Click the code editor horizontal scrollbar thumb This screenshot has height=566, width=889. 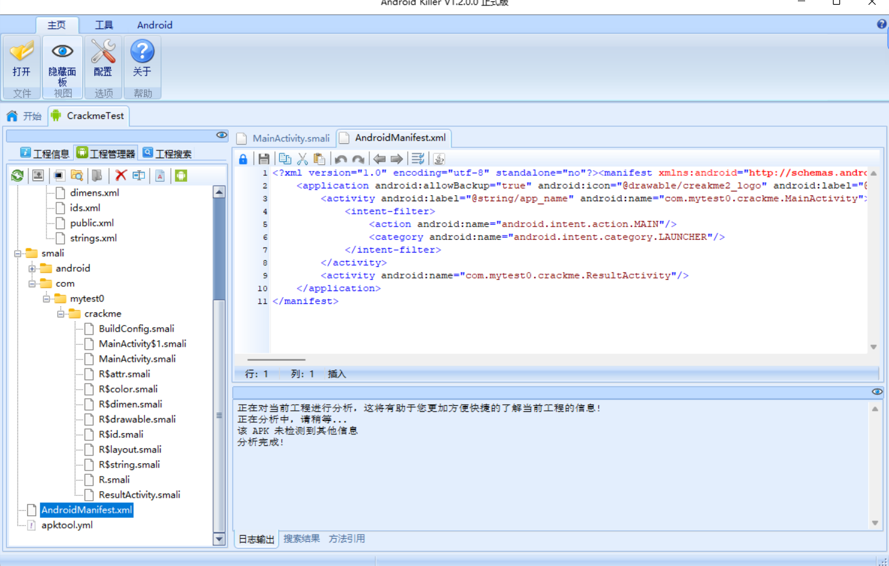click(276, 359)
